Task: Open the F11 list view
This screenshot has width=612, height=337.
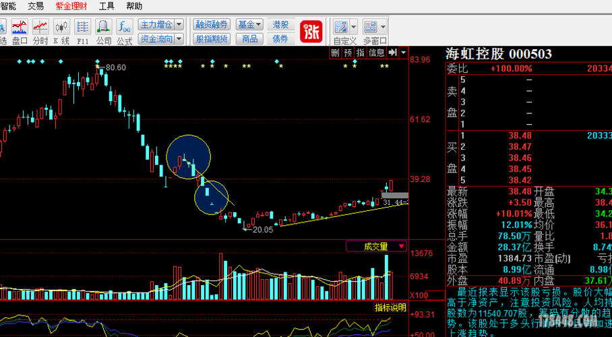Action: (x=82, y=31)
